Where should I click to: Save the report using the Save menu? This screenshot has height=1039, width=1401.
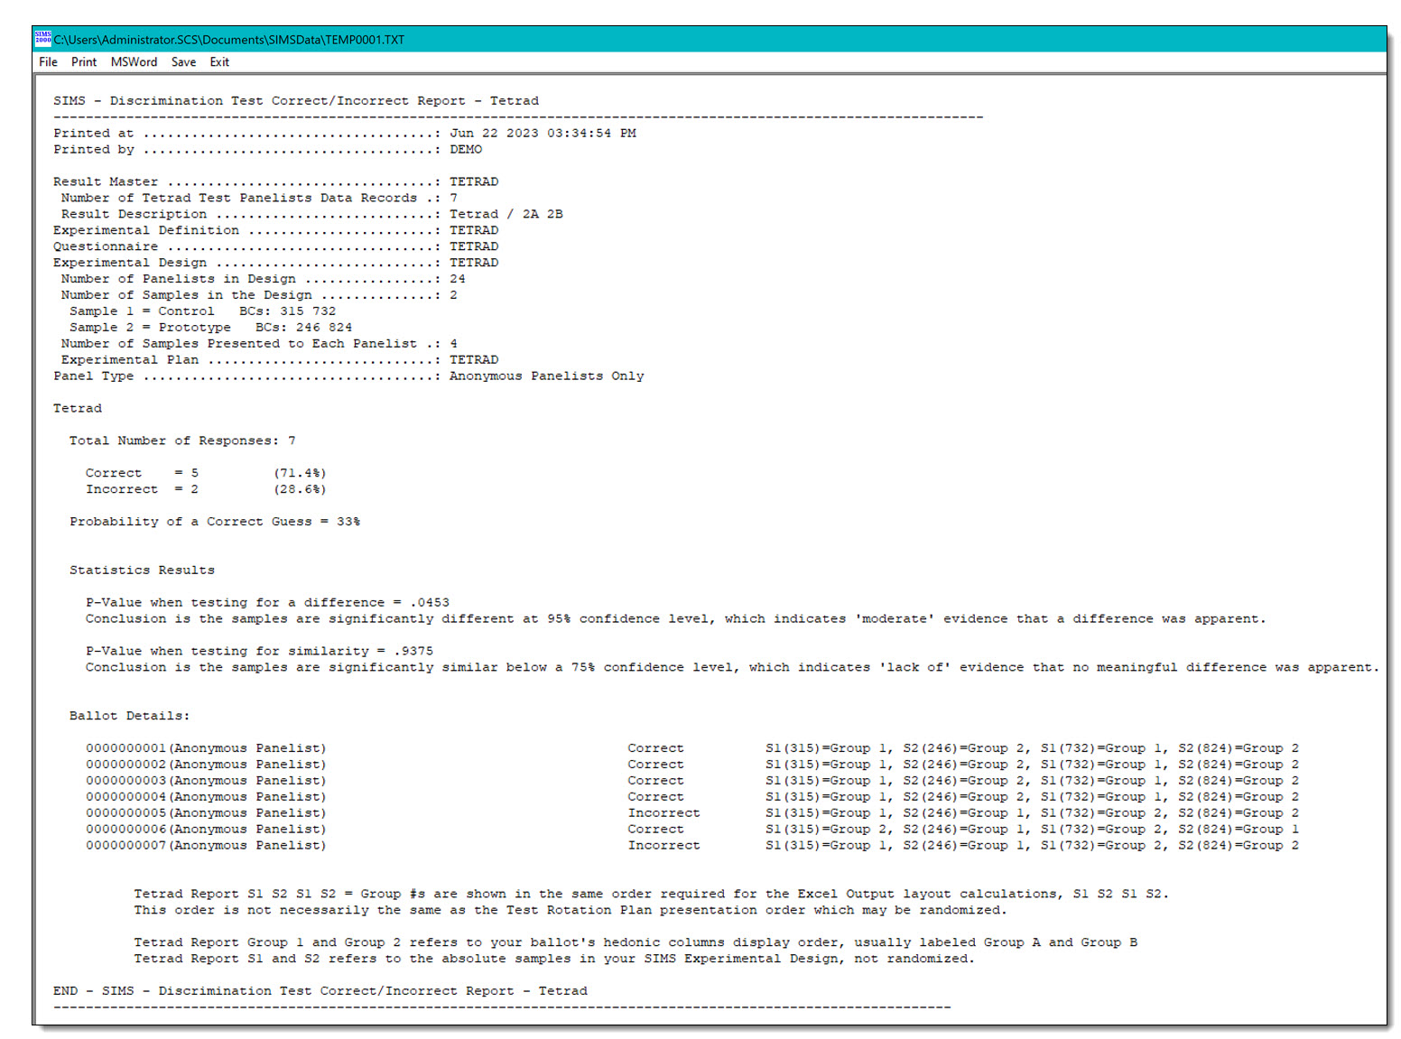pyautogui.click(x=183, y=62)
